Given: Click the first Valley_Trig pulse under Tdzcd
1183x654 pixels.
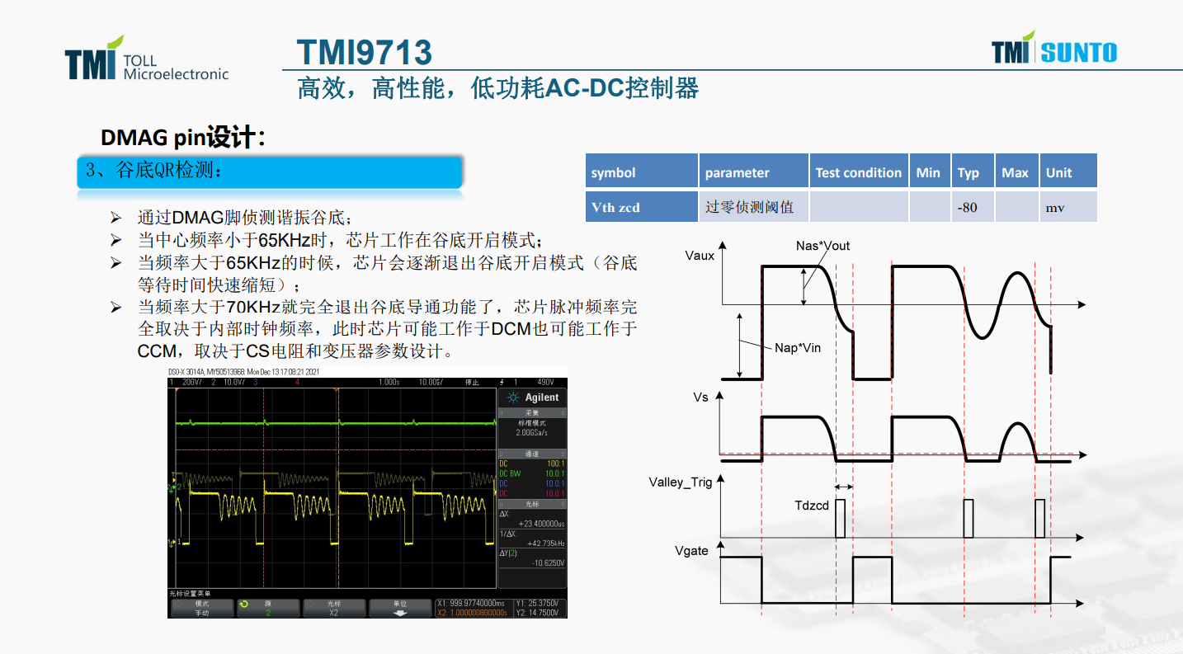Looking at the screenshot, I should click(841, 519).
